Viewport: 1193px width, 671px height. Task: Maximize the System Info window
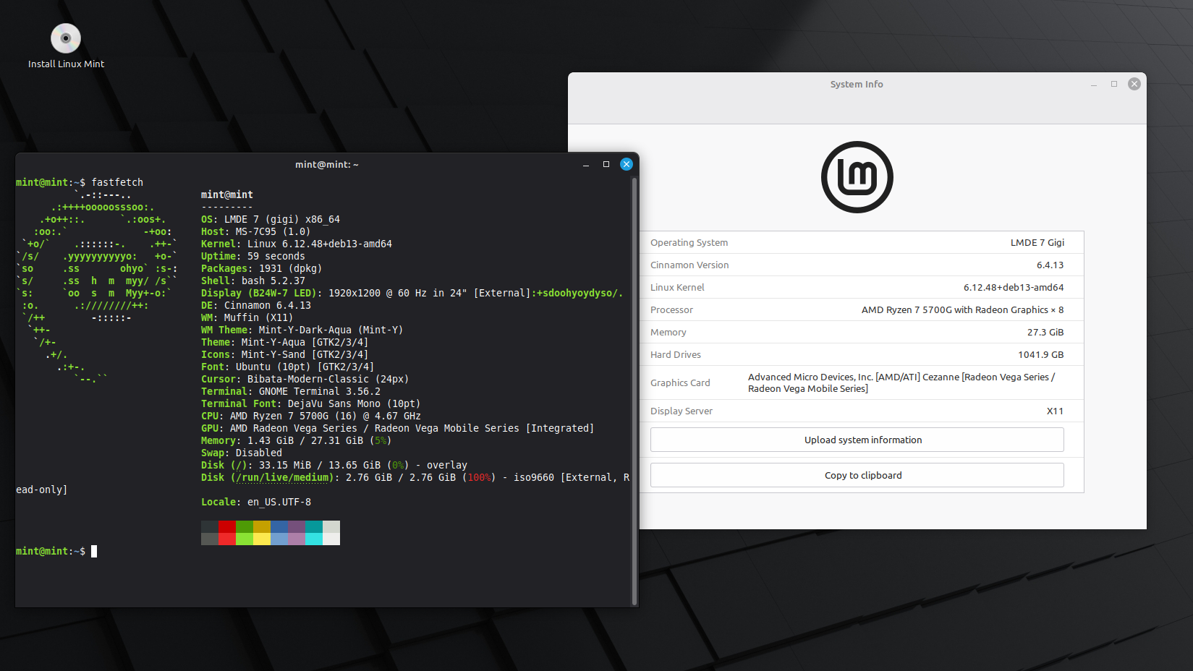point(1114,84)
